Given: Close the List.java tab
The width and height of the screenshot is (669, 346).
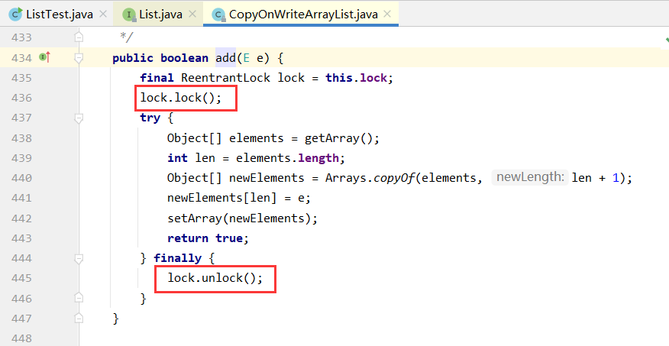Looking at the screenshot, I should [x=192, y=14].
